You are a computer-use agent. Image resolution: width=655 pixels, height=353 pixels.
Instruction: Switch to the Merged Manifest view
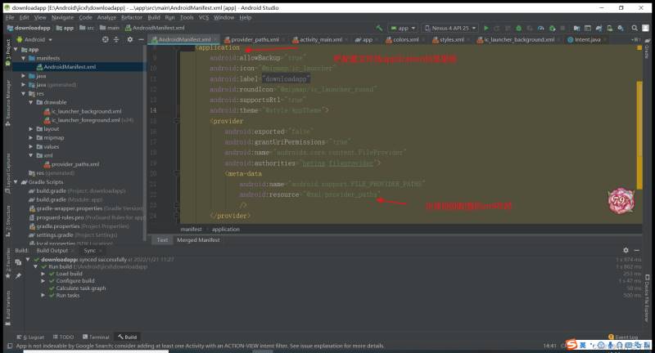198,240
